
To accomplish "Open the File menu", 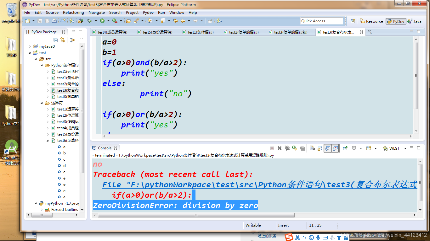I will (27, 12).
